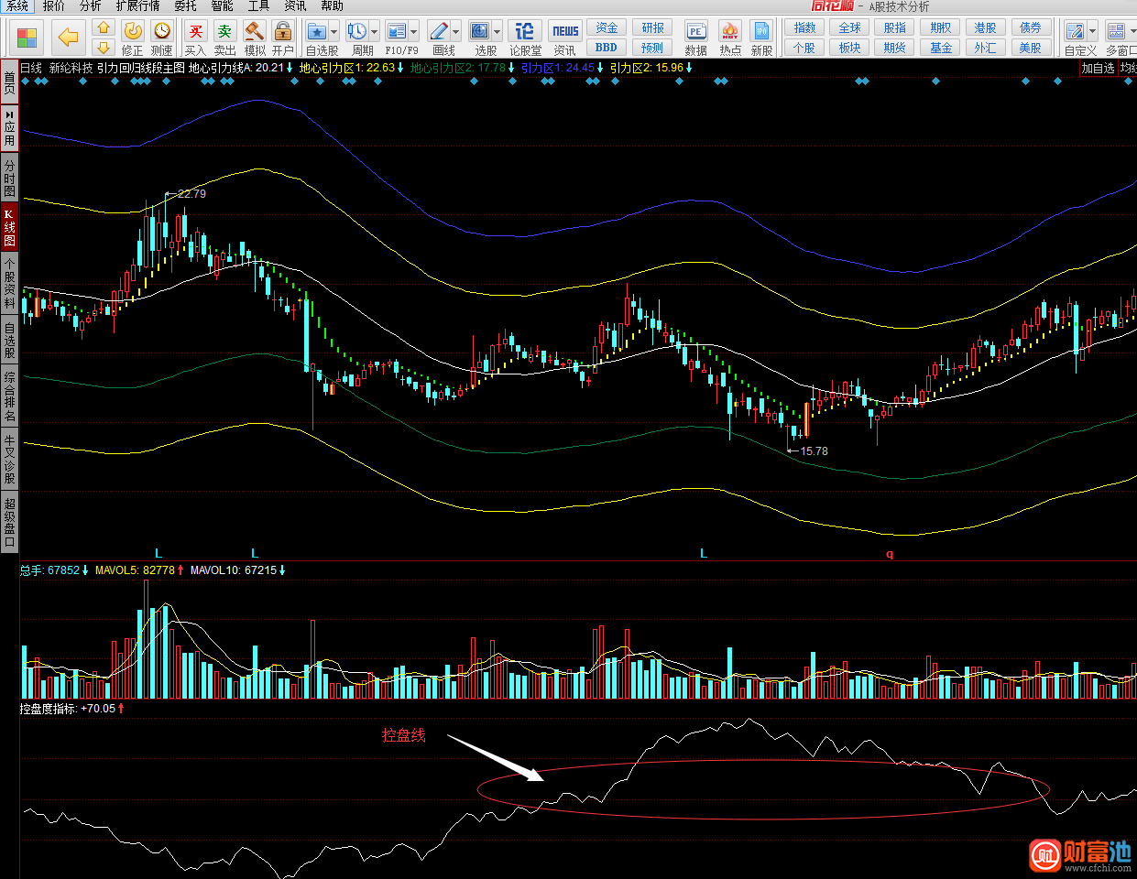Click the 周期 period clock icon

pos(357,31)
